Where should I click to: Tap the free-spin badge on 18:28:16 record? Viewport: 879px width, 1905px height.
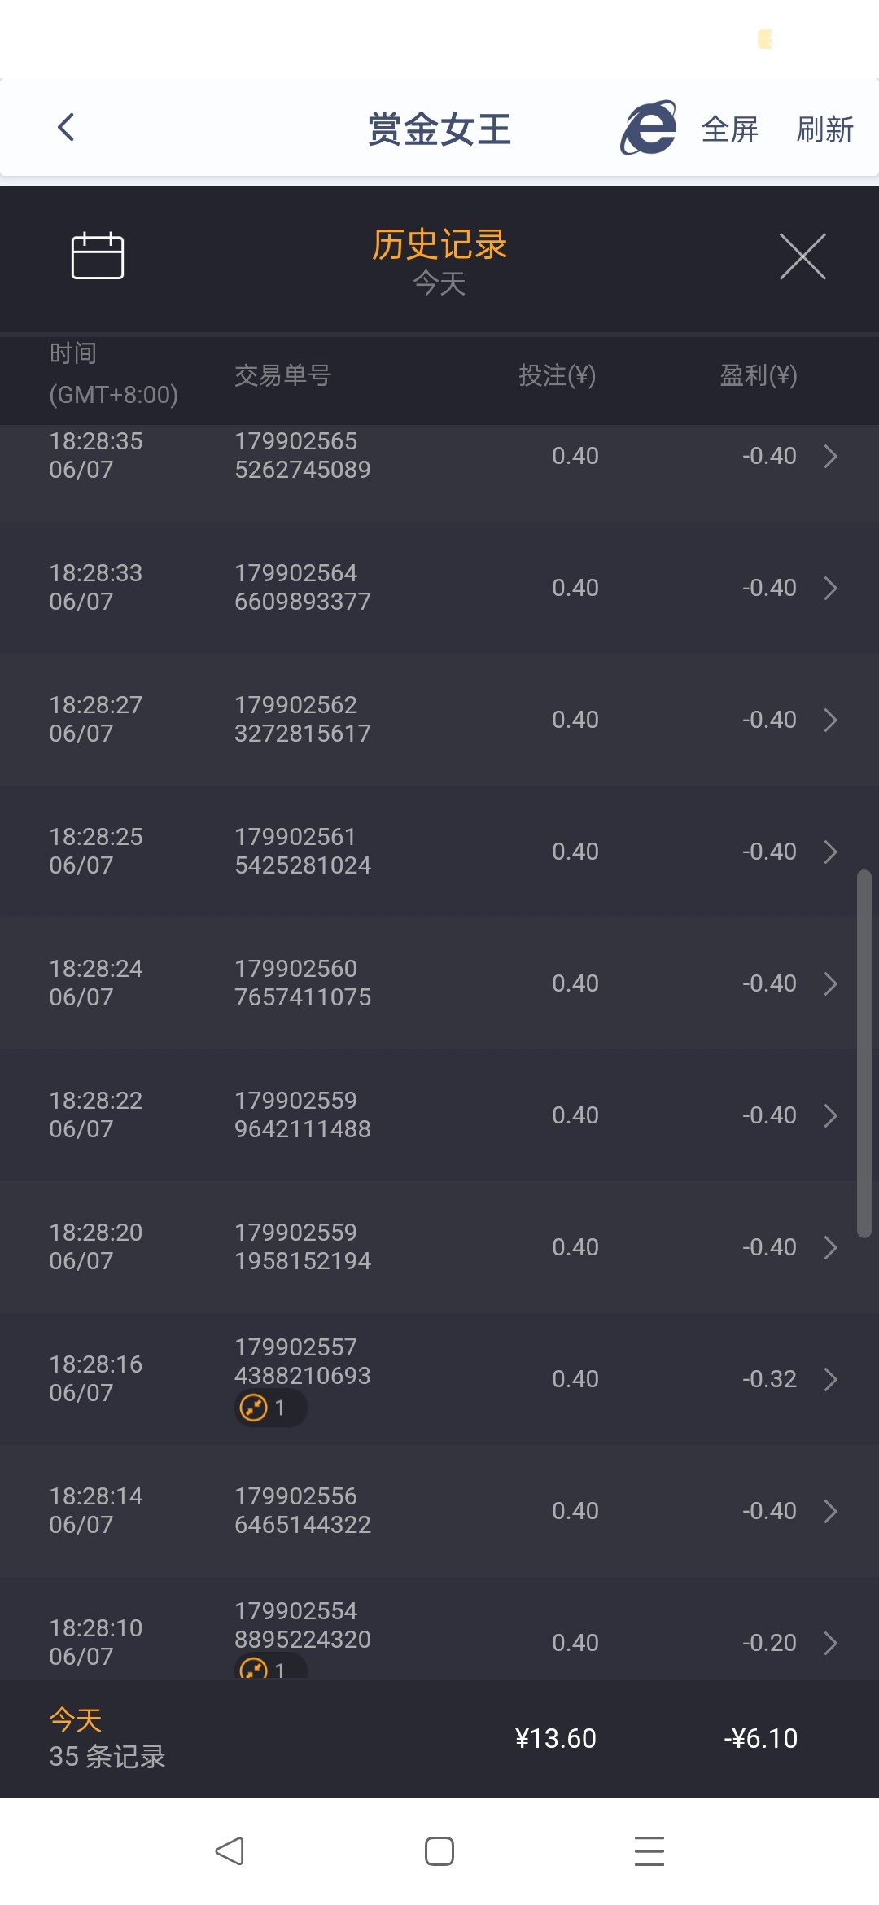(x=270, y=1408)
